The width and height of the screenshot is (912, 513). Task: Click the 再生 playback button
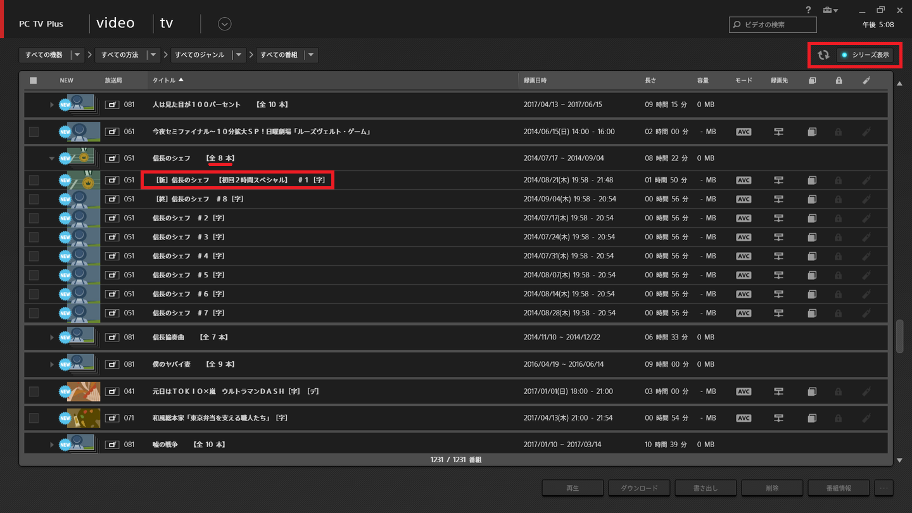[572, 488]
